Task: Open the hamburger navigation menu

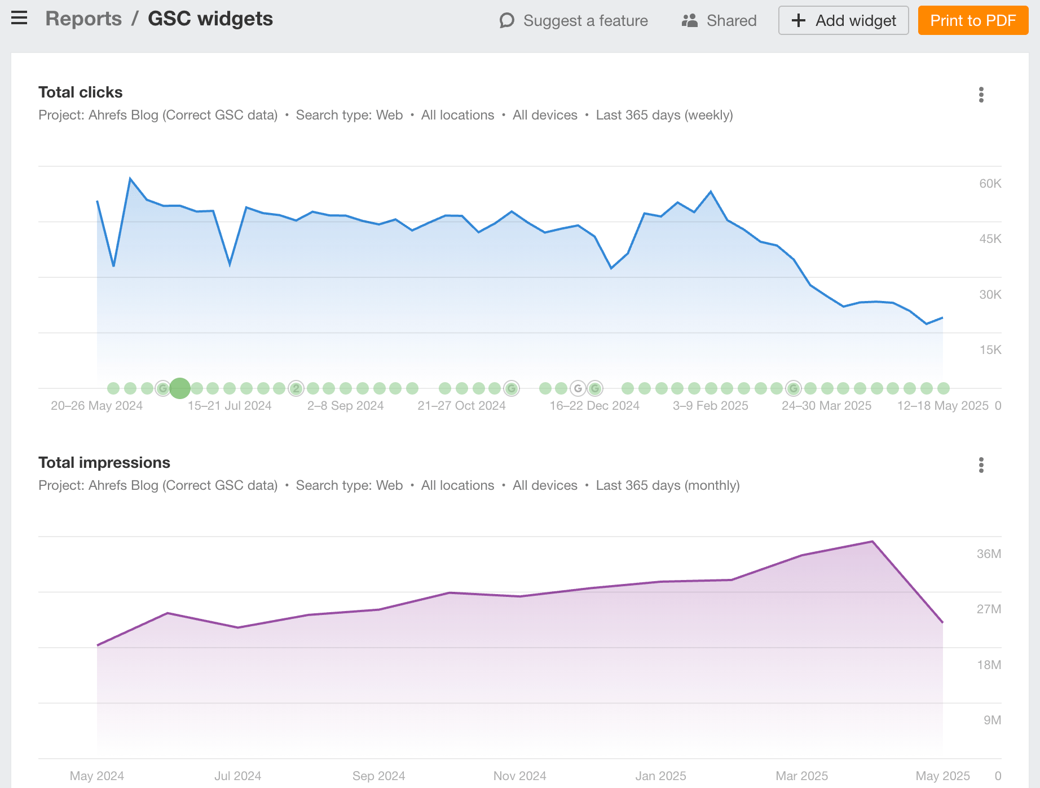Action: (x=19, y=19)
